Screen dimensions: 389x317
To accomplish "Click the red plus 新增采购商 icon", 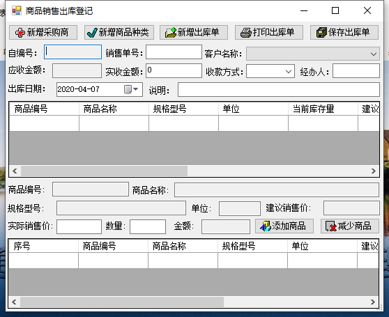I will coord(20,33).
